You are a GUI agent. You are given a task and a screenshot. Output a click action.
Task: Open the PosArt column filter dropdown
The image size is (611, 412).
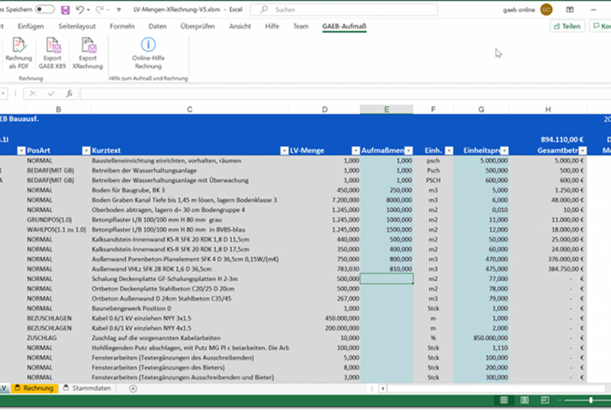click(86, 151)
